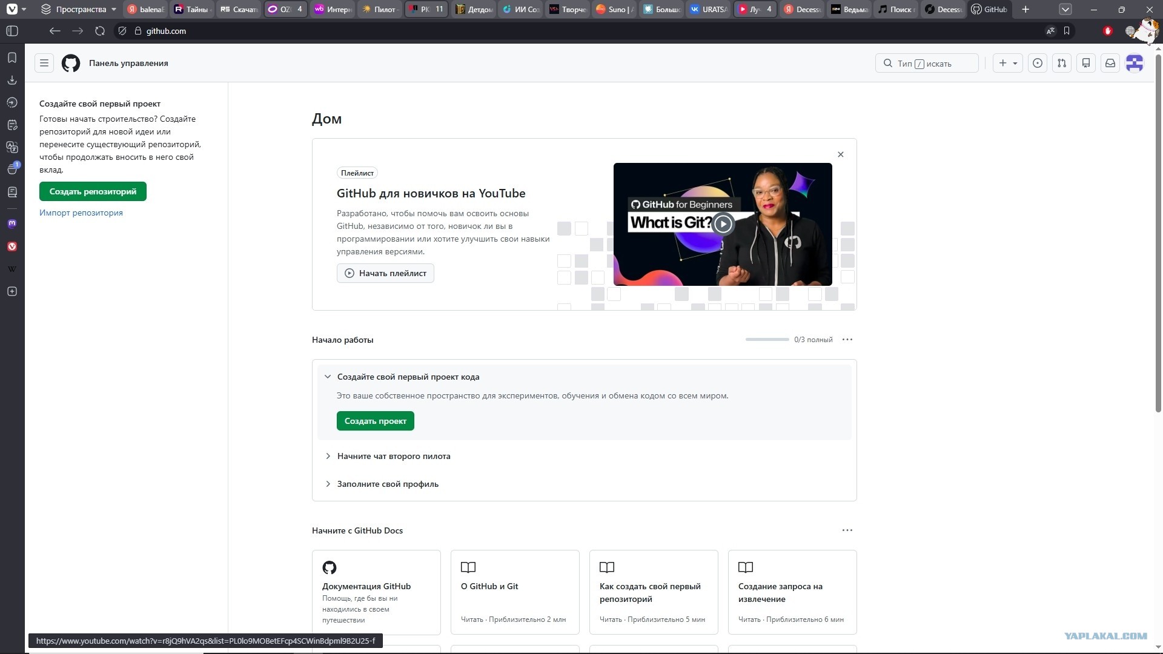Open the side panel icon with badge 1
Screen dimensions: 1163x654
tap(12, 169)
